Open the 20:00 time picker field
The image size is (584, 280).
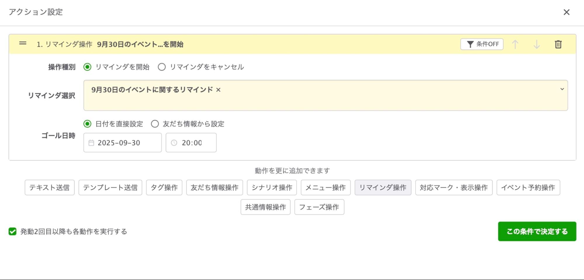pyautogui.click(x=192, y=143)
